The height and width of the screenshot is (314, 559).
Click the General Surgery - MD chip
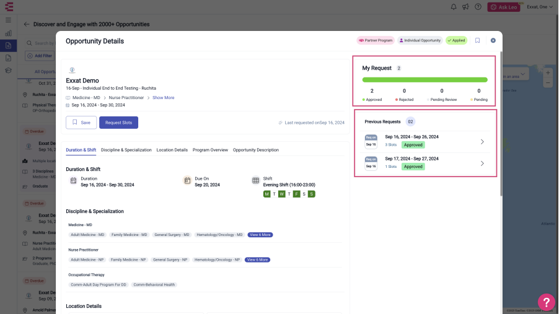point(172,235)
